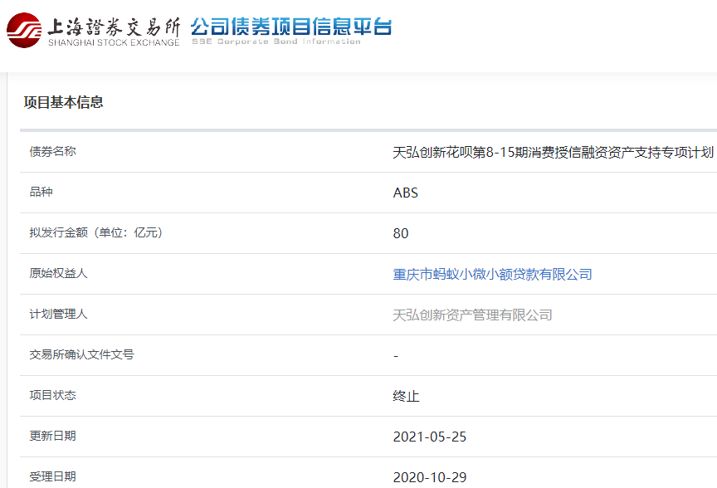717x488 pixels.
Task: Open the 天弘创新资产管理有限公司 manager link
Action: (x=472, y=315)
